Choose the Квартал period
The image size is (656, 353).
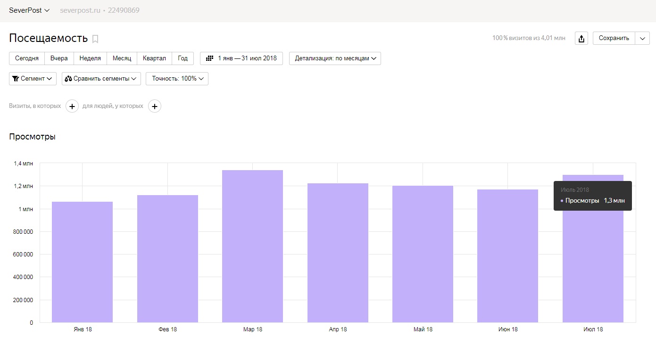coord(154,58)
